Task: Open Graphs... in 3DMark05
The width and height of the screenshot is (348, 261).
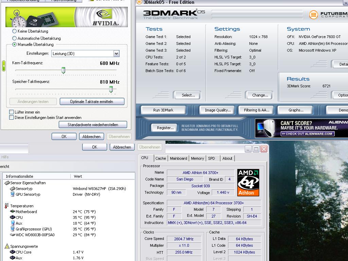Action: tap(296, 110)
